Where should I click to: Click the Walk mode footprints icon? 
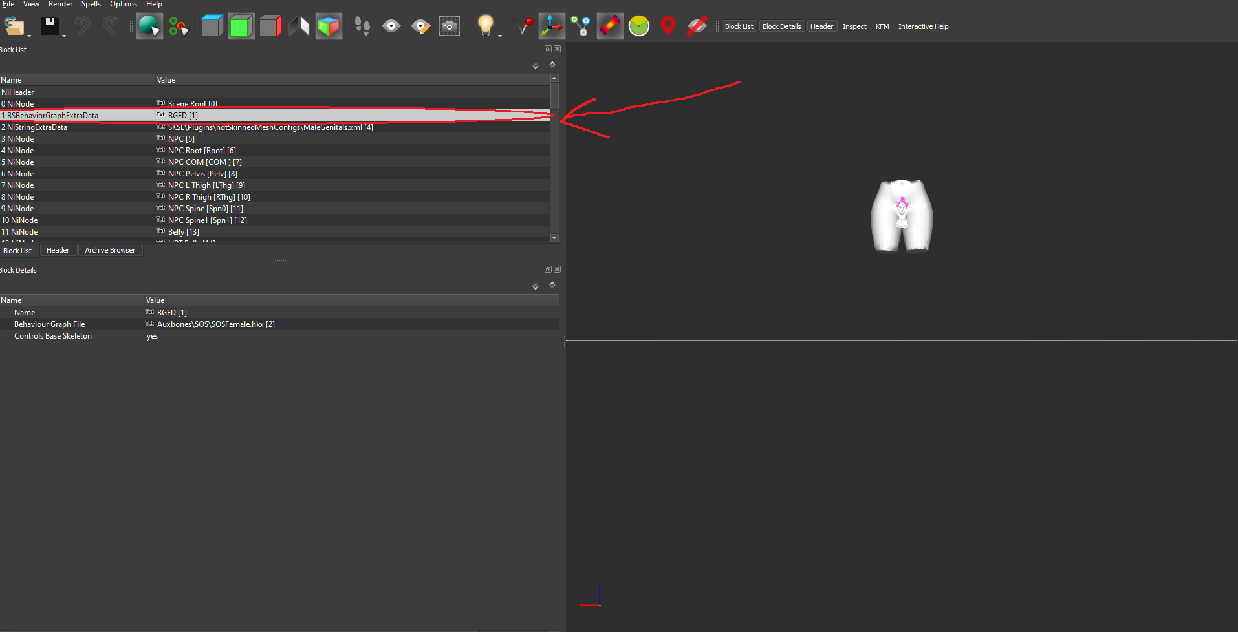[362, 26]
